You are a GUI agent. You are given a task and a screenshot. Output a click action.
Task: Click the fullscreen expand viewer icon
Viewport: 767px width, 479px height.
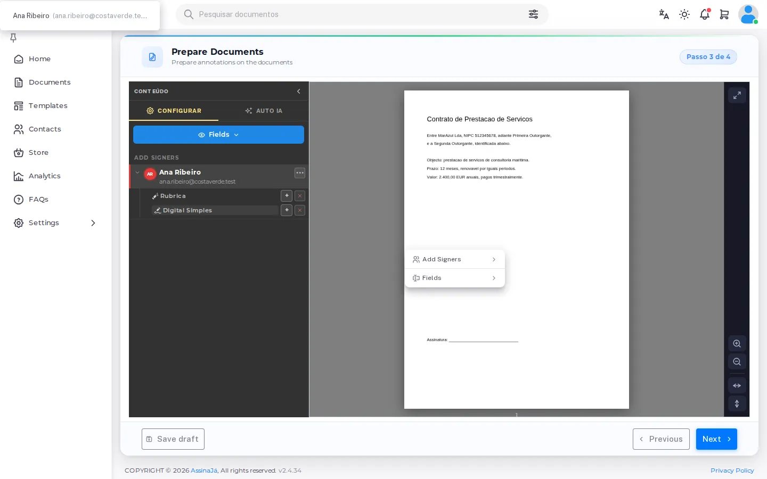[x=737, y=95]
